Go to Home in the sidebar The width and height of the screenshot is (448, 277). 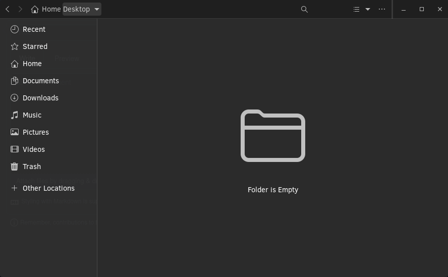(x=48, y=64)
